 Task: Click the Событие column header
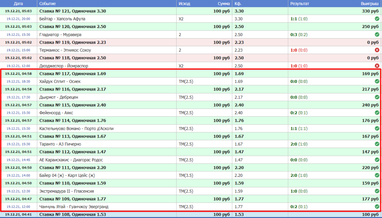pos(48,4)
